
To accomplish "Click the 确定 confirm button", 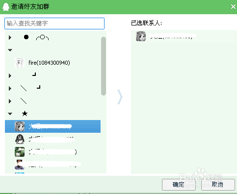I will [179, 185].
